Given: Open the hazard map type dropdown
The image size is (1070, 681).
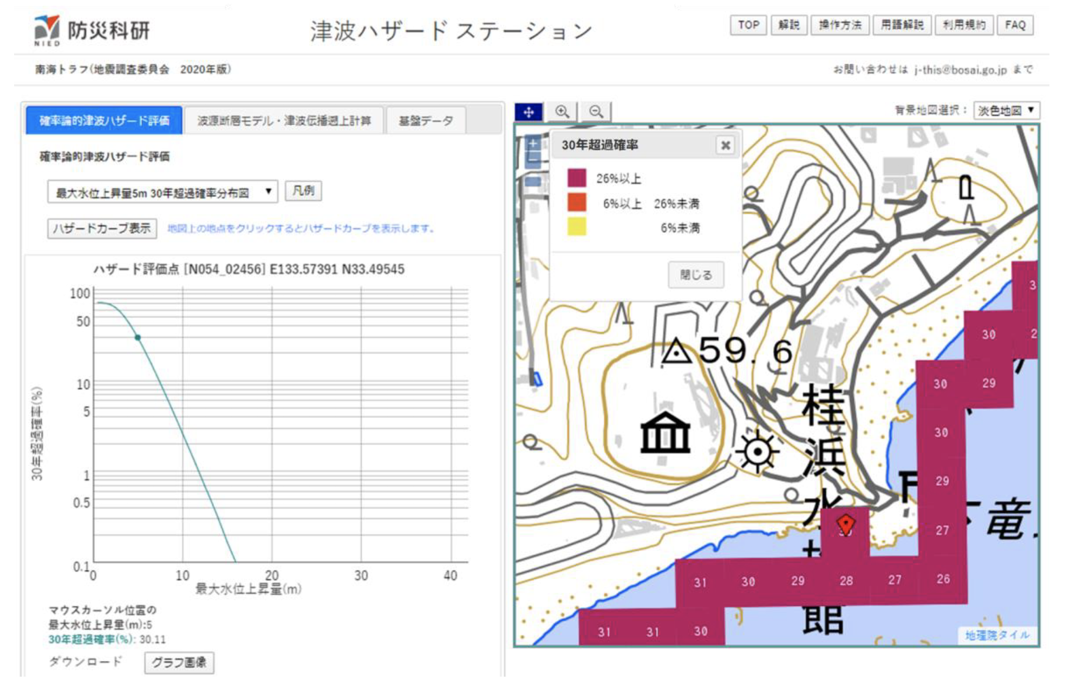Looking at the screenshot, I should (162, 192).
